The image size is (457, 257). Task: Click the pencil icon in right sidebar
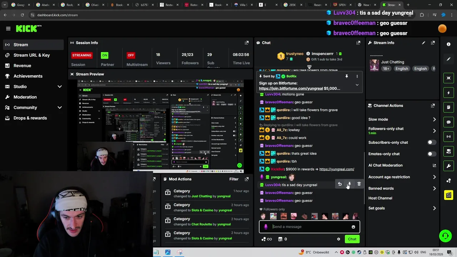(x=449, y=59)
